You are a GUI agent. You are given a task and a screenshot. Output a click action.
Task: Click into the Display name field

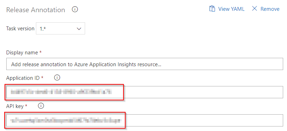145,64
